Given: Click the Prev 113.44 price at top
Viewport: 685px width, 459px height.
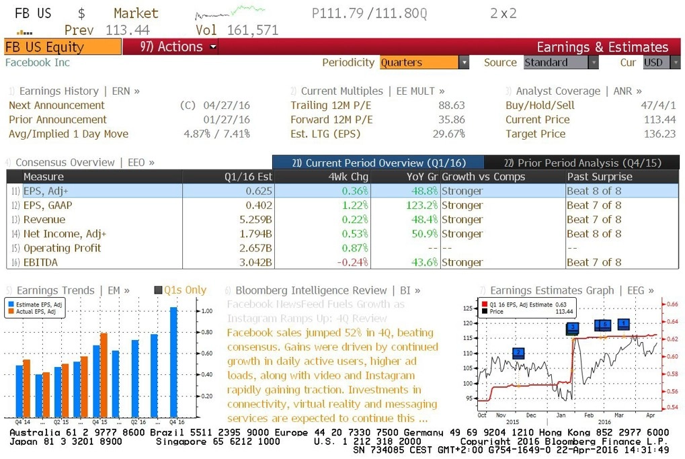Looking at the screenshot, I should (x=128, y=30).
